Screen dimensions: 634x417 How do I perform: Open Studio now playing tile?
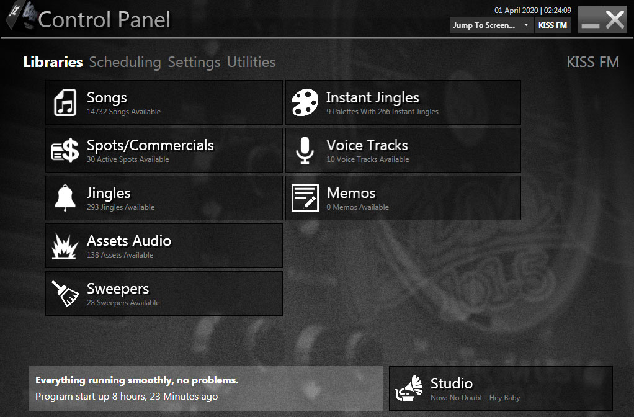(501, 388)
